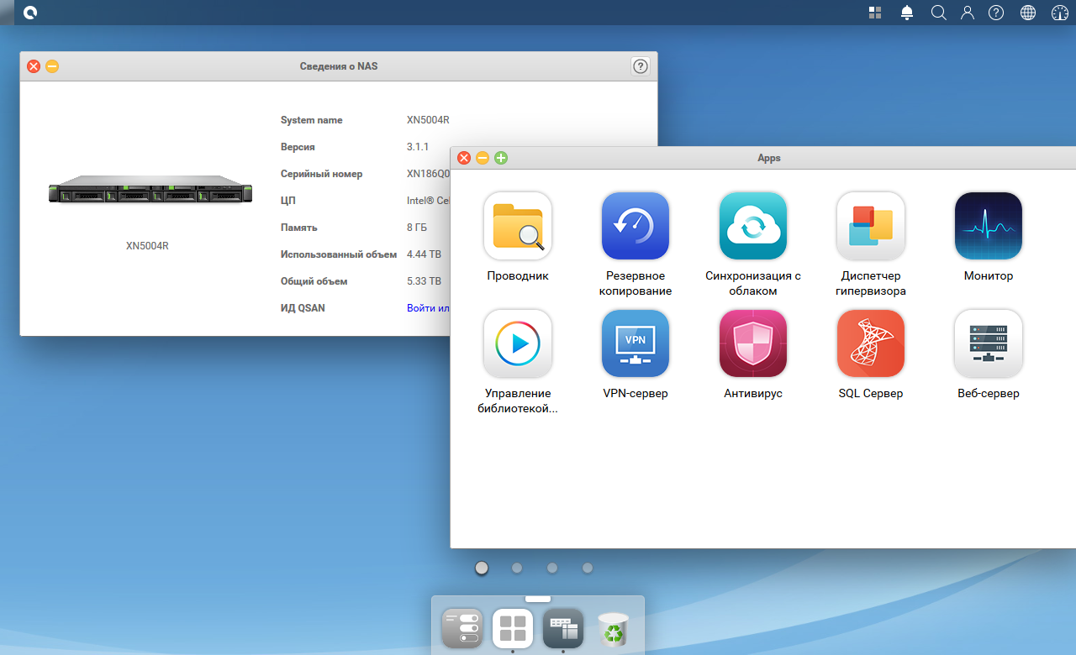The image size is (1076, 655).
Task: Select the 8 ГБ memory value
Action: click(419, 228)
